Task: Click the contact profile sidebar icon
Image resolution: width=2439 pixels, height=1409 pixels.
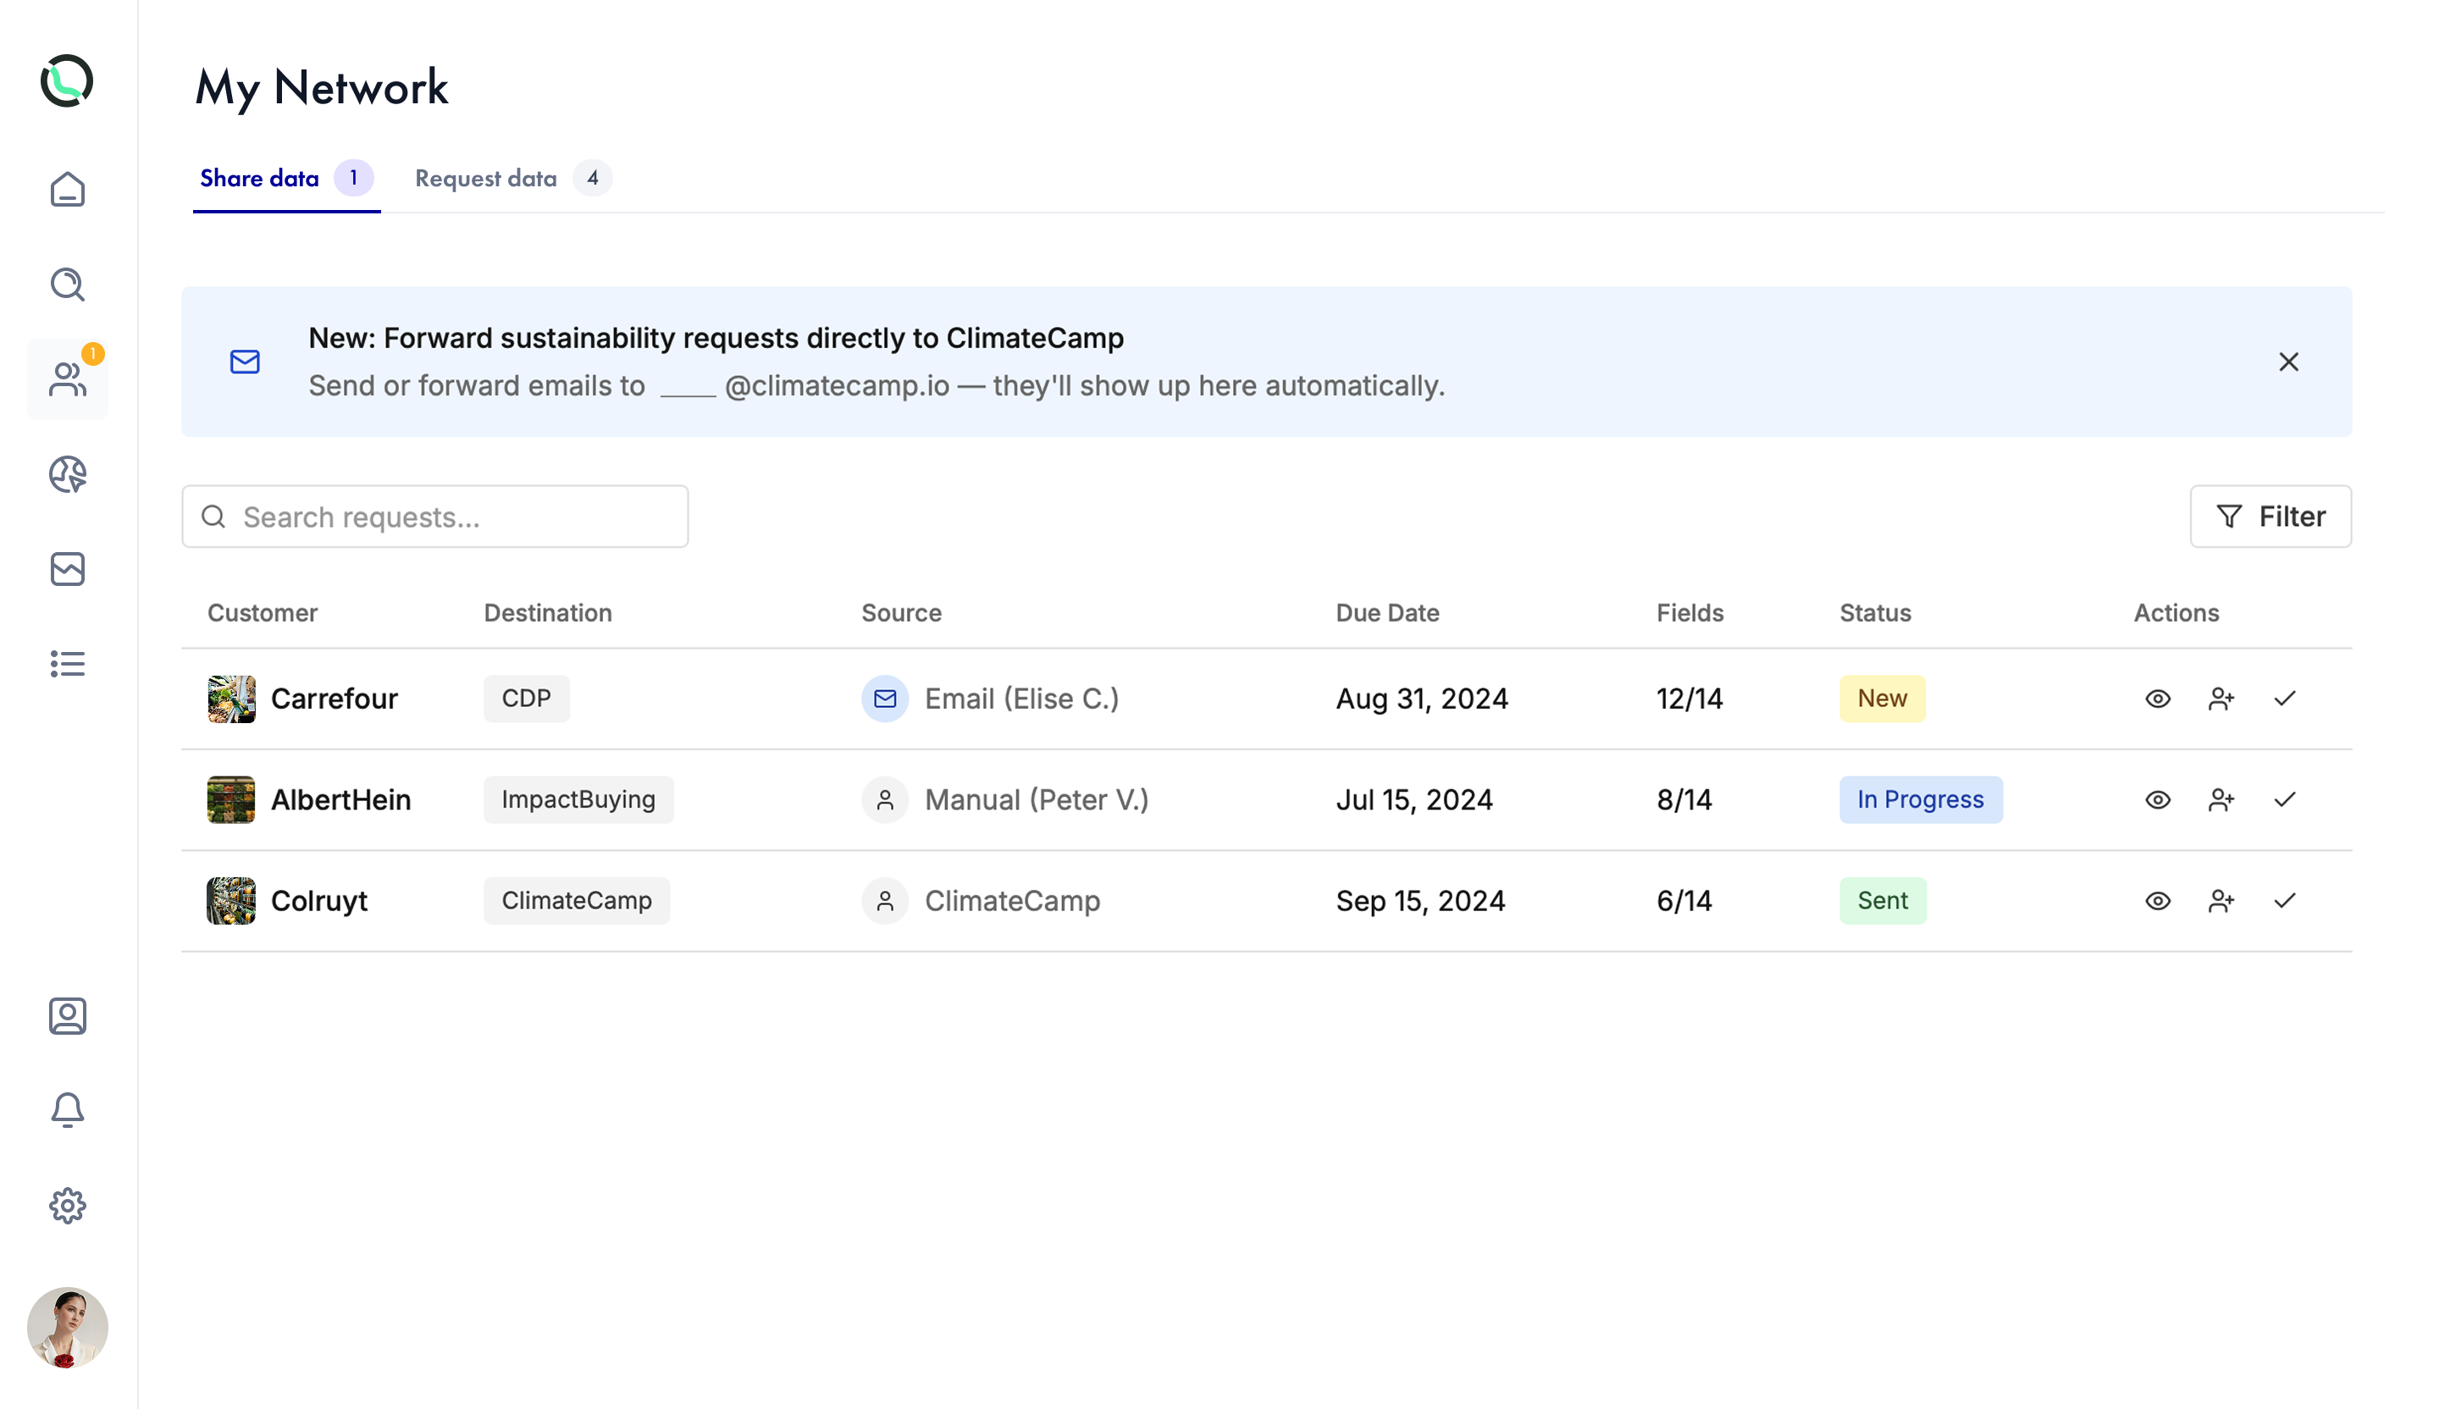Action: [67, 1016]
